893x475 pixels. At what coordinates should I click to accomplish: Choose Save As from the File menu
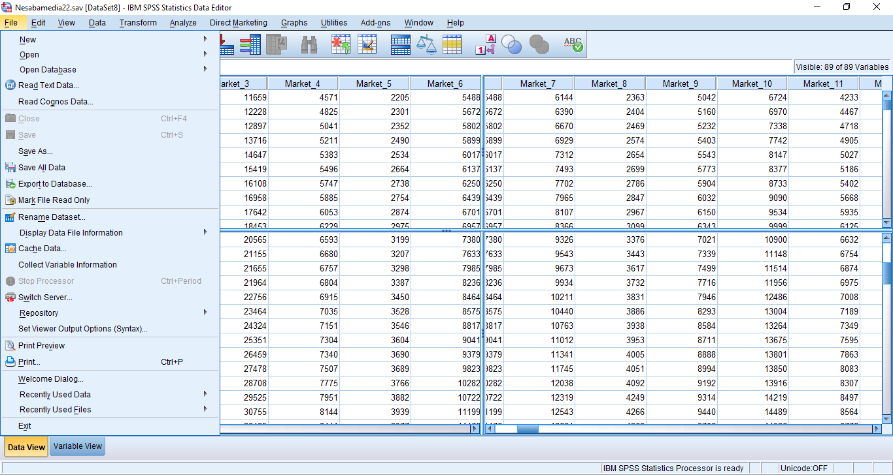tap(35, 151)
